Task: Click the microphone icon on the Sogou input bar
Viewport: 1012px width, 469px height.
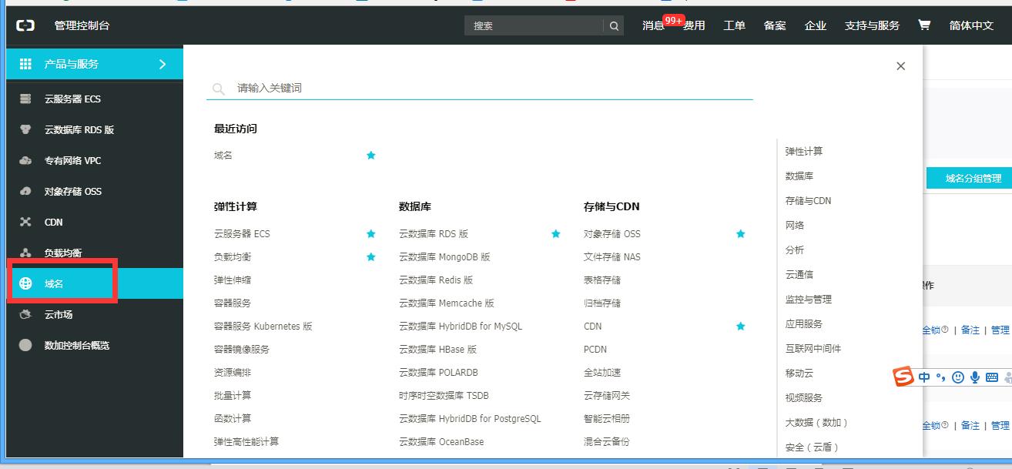Action: [975, 377]
